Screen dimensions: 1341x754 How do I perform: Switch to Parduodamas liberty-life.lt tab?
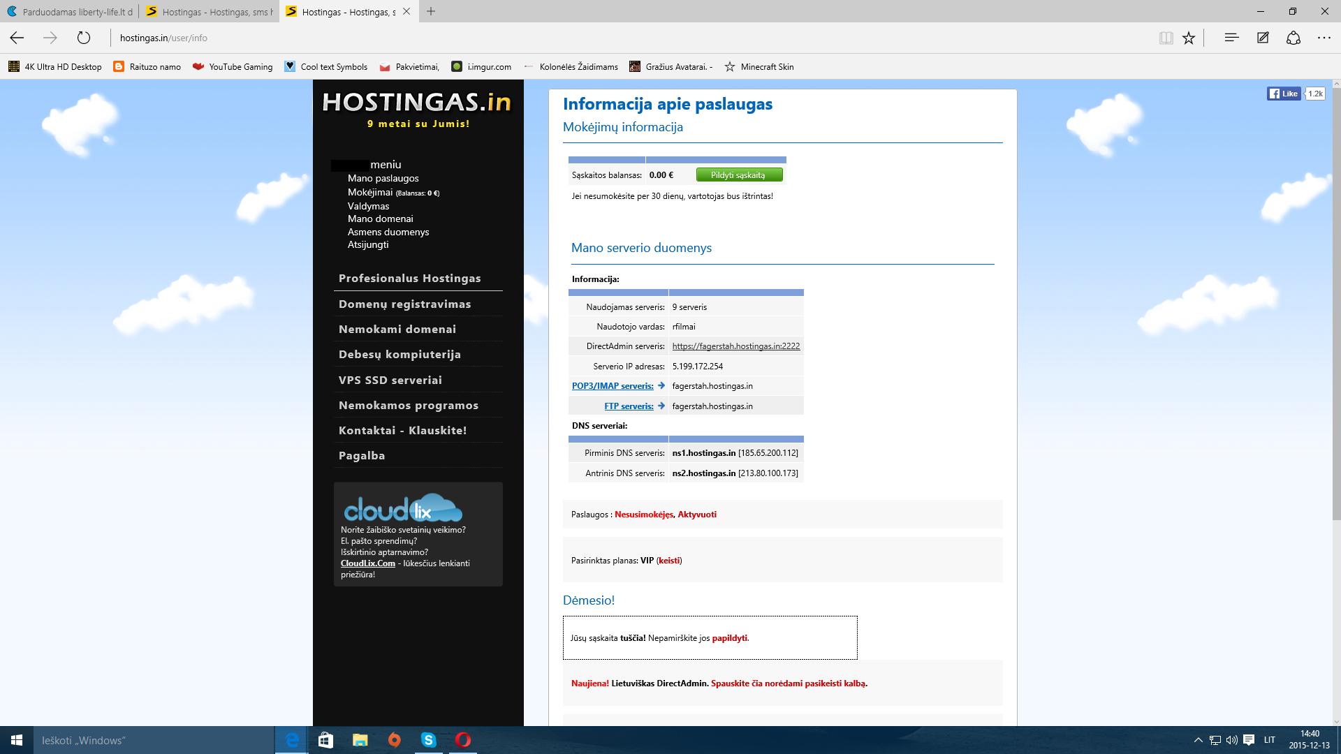tap(70, 11)
